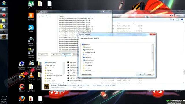Launch FlashGet3 desktop icon

(31, 17)
